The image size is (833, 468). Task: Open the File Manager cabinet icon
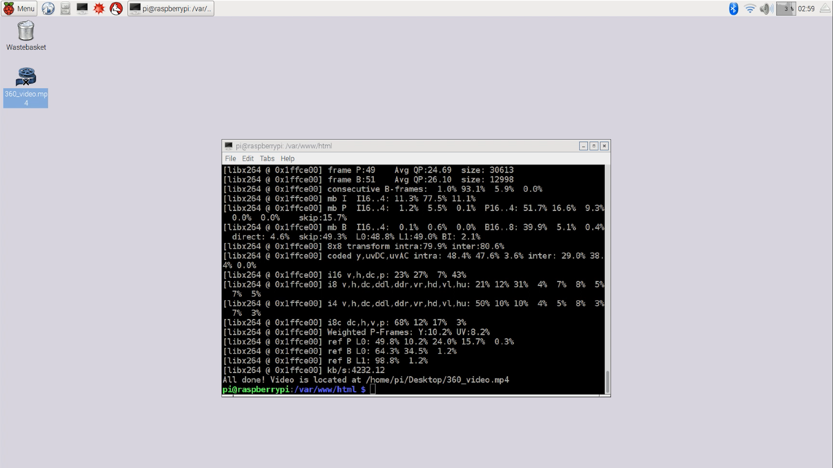[65, 8]
